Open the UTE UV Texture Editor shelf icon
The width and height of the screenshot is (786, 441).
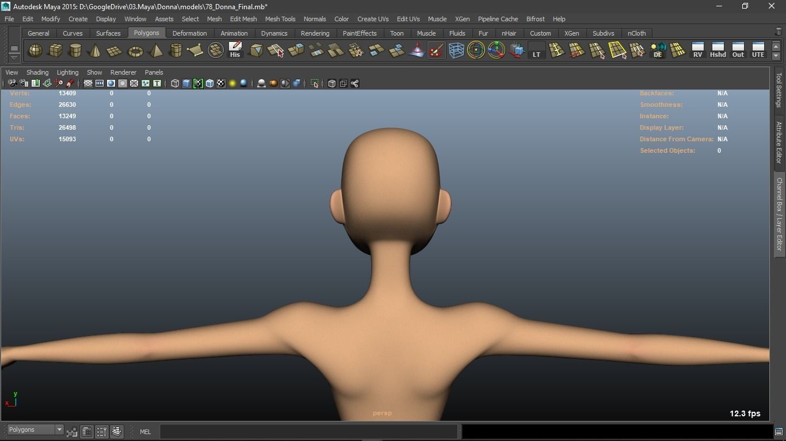pos(758,51)
